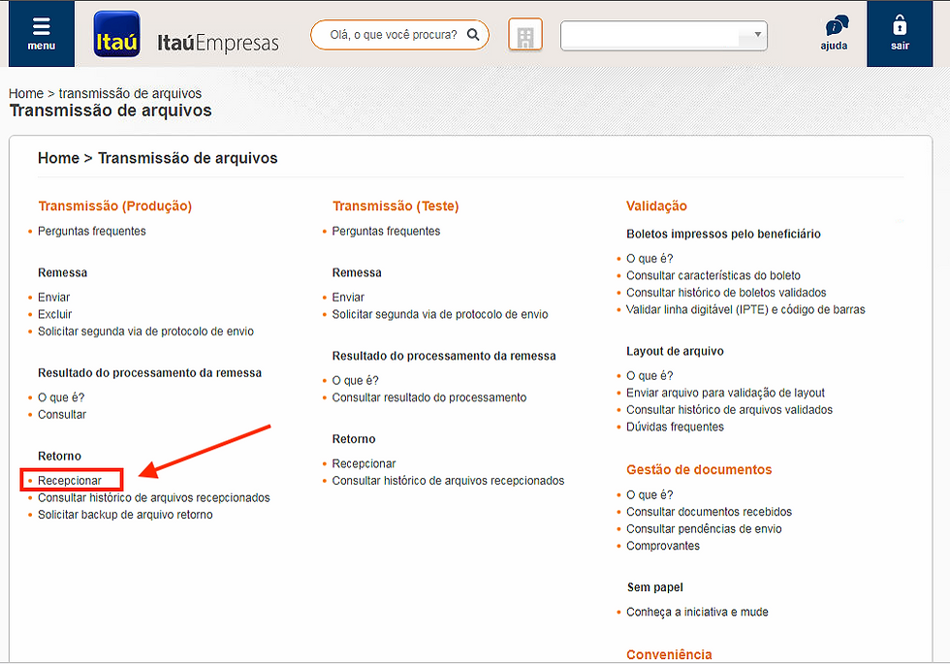Open the ajuda help icon
Viewport: 950px width, 664px height.
tap(835, 33)
